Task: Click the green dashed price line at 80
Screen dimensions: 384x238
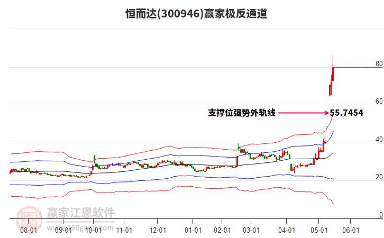Action: [x=358, y=67]
